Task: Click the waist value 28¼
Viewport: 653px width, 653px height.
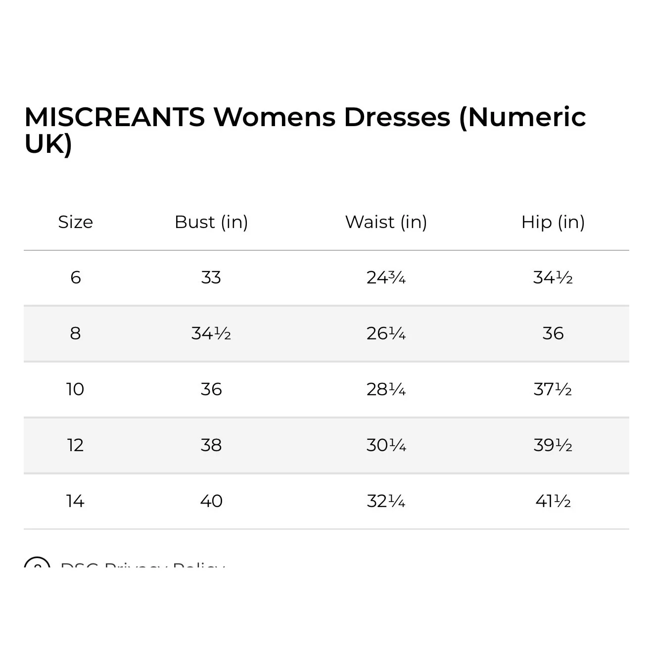Action: 386,389
